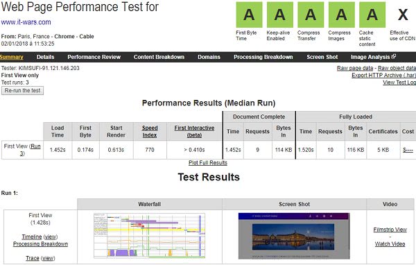This screenshot has height=265, width=416.
Task: Open the Run 1 screen shot thumbnail
Action: pos(294,236)
